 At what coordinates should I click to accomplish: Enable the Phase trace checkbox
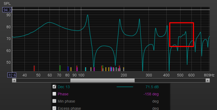pos(54,94)
